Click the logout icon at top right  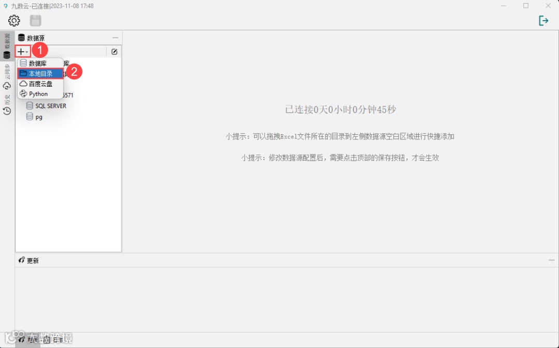click(544, 20)
